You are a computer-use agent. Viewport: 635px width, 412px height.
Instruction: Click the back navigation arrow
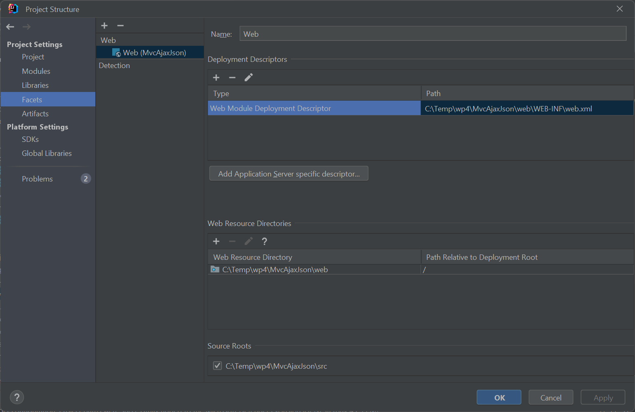(x=10, y=27)
